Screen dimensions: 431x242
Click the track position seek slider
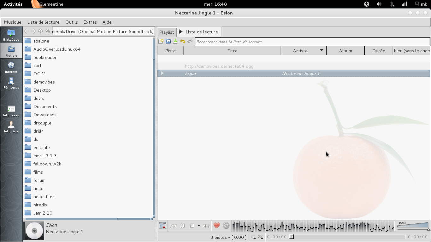coord(347,237)
